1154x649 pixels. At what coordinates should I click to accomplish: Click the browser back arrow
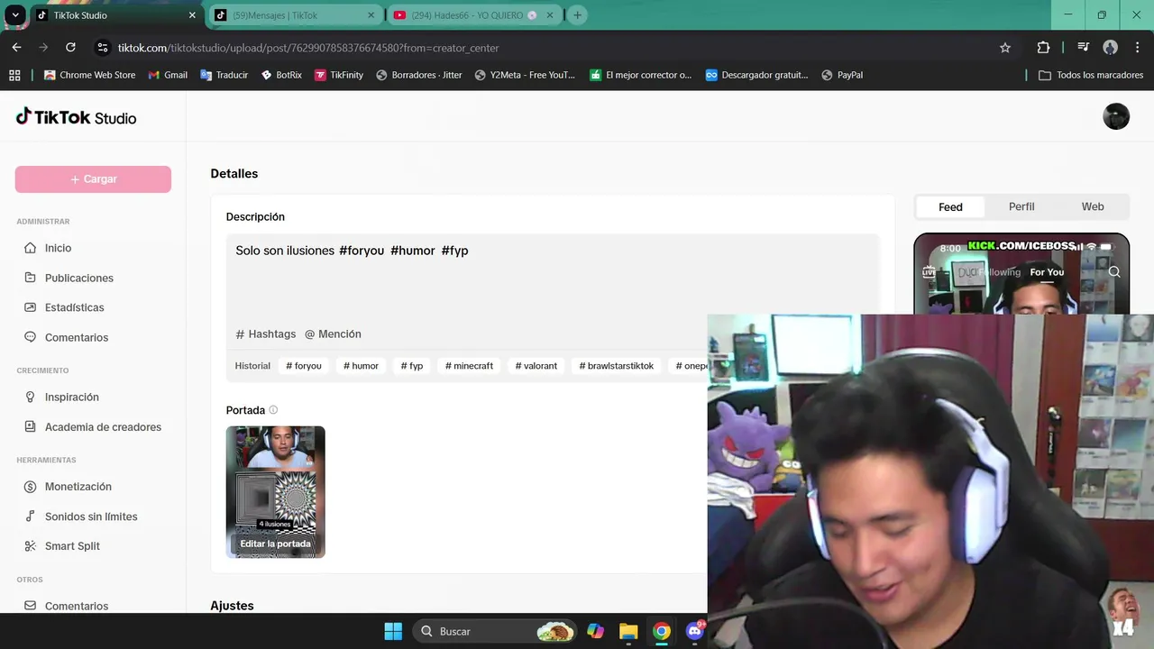tap(16, 47)
